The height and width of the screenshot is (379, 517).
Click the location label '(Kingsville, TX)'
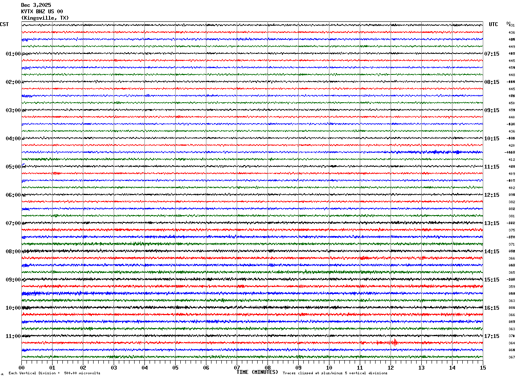click(x=45, y=18)
